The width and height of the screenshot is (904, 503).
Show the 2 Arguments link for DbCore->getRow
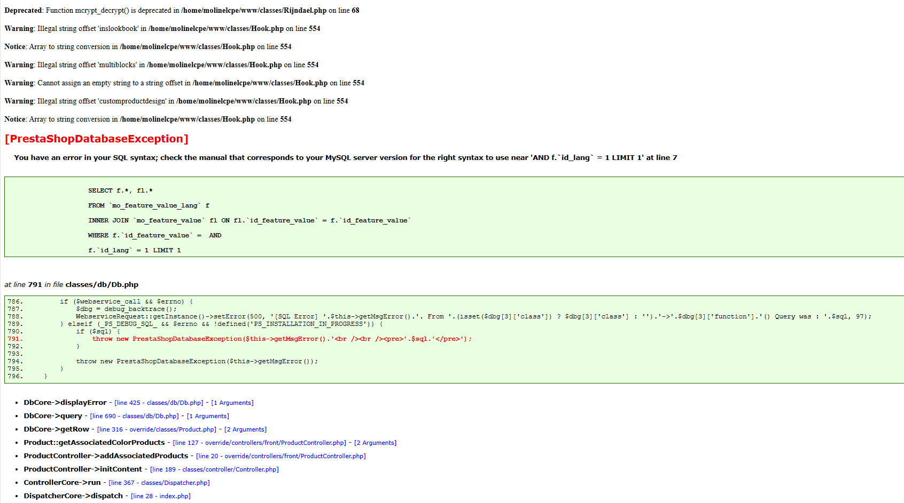pos(246,429)
